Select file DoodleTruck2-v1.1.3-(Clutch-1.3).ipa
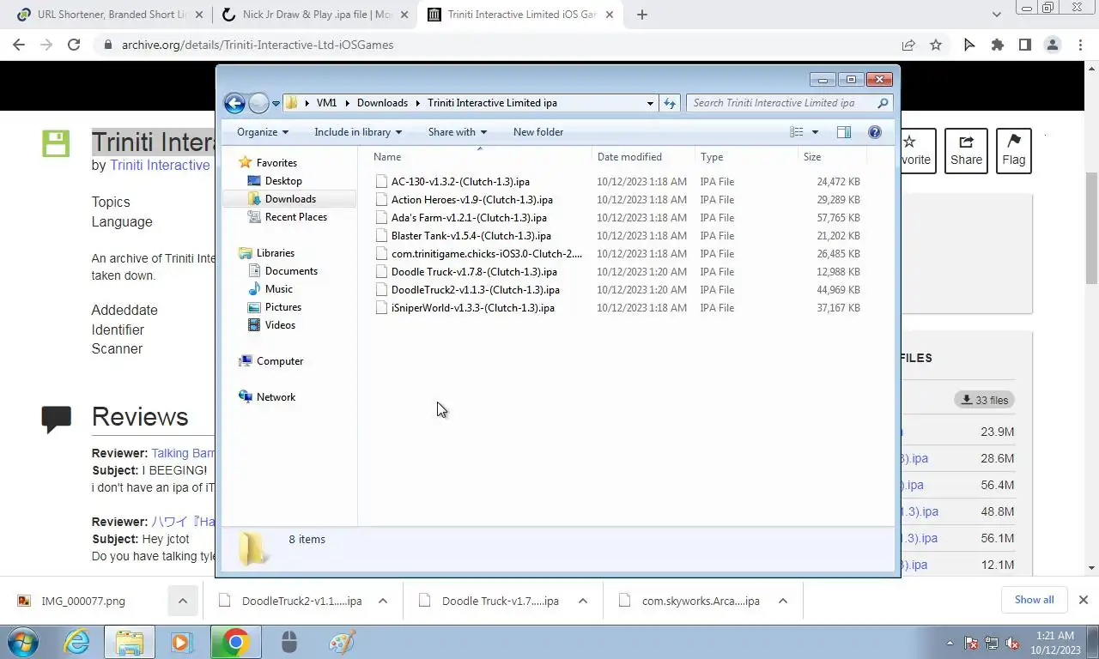This screenshot has height=659, width=1099. click(x=475, y=290)
